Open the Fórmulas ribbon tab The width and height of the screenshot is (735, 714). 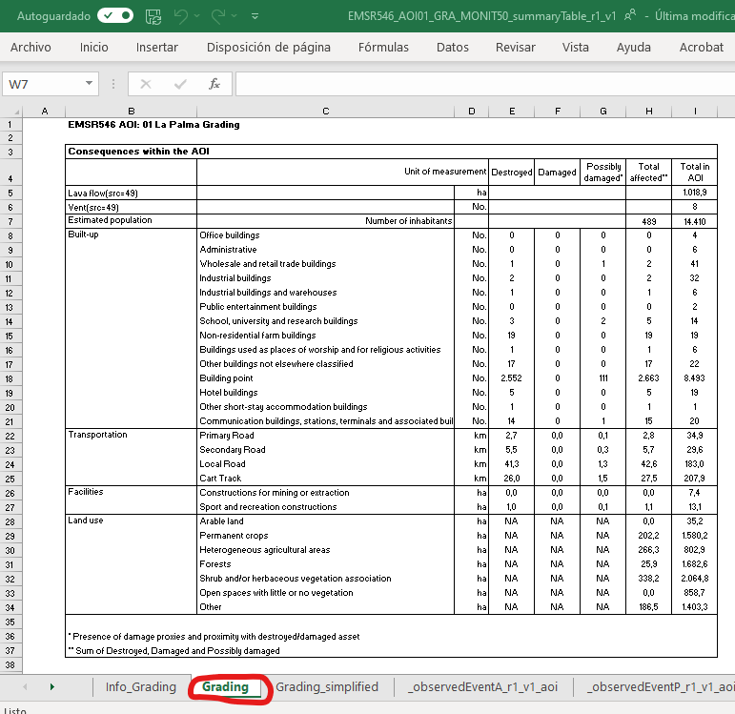[383, 48]
